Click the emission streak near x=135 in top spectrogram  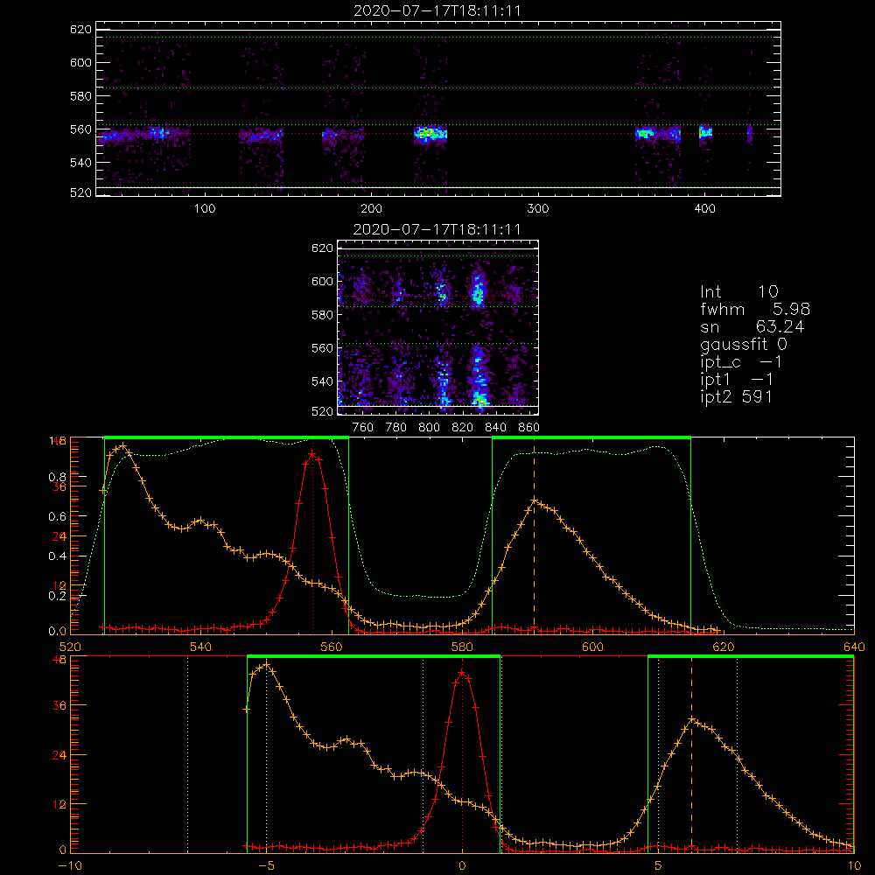(261, 135)
